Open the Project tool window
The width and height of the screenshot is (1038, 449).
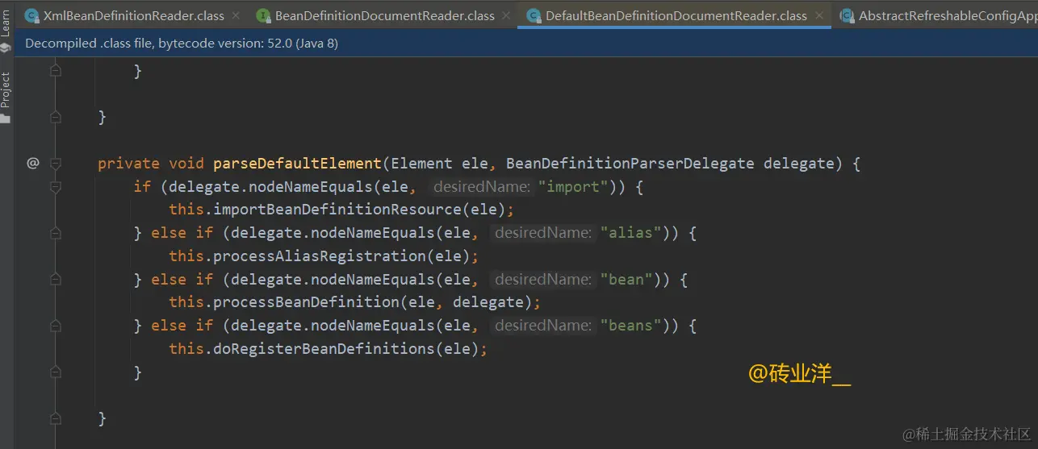tap(6, 97)
